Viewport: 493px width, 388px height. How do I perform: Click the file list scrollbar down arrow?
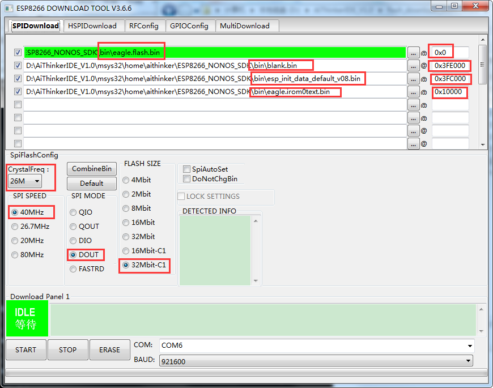(x=483, y=145)
